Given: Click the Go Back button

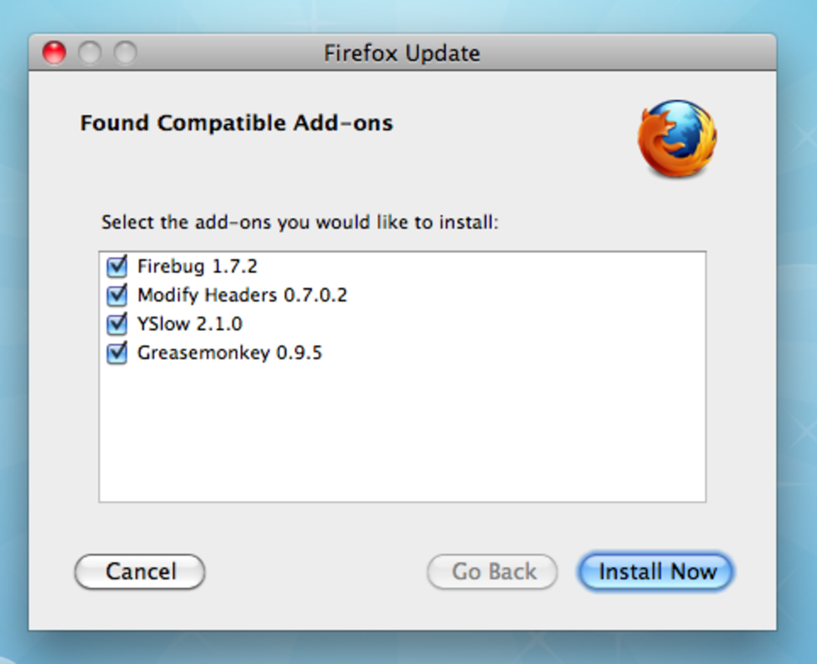Looking at the screenshot, I should [493, 572].
